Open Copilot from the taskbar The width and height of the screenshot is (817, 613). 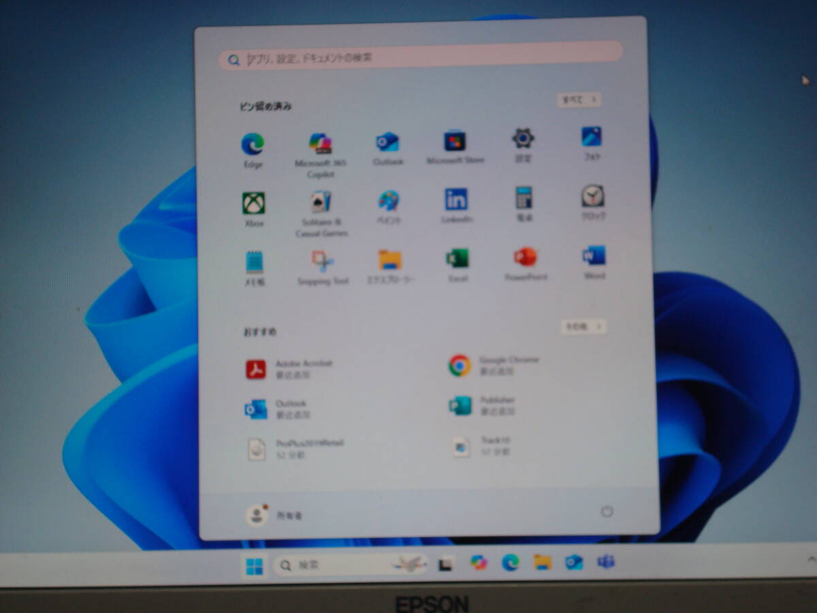[x=479, y=563]
